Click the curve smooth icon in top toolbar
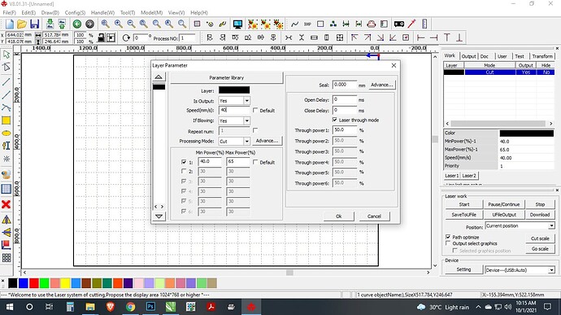This screenshot has height=315, width=561. 295,24
